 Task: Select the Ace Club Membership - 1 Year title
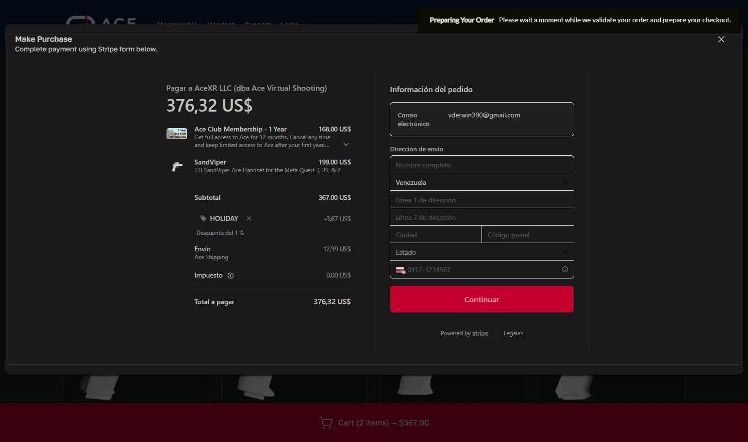(240, 129)
